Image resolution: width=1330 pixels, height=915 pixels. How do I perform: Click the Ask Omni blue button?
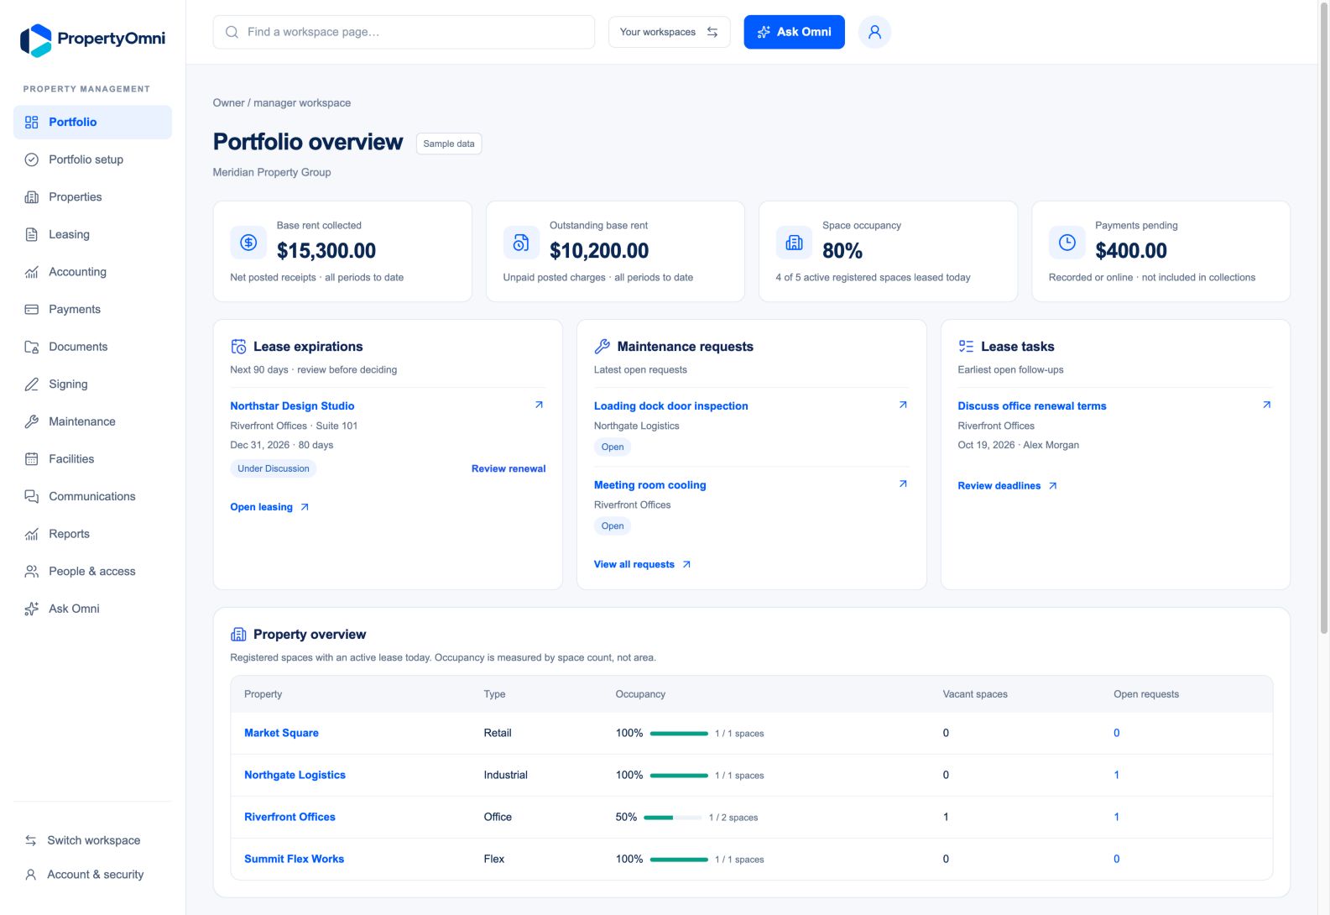point(794,32)
